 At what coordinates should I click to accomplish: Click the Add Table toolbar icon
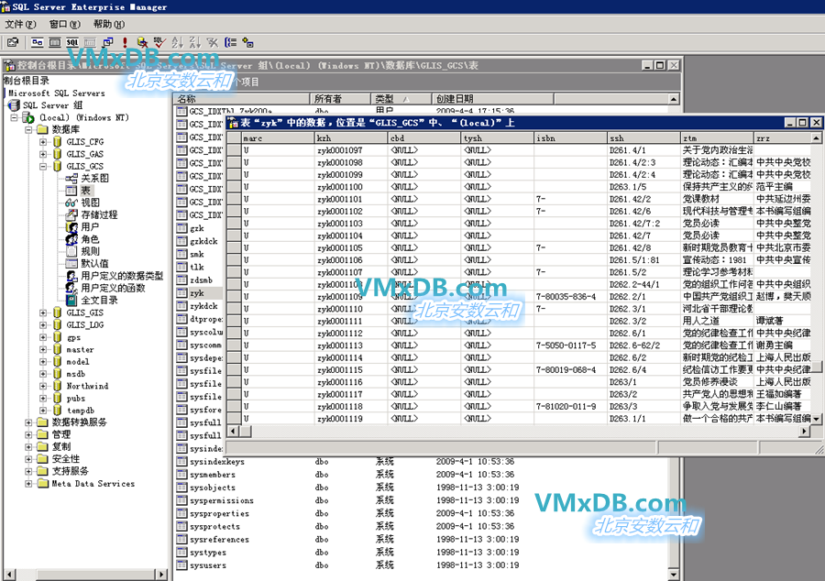(247, 42)
